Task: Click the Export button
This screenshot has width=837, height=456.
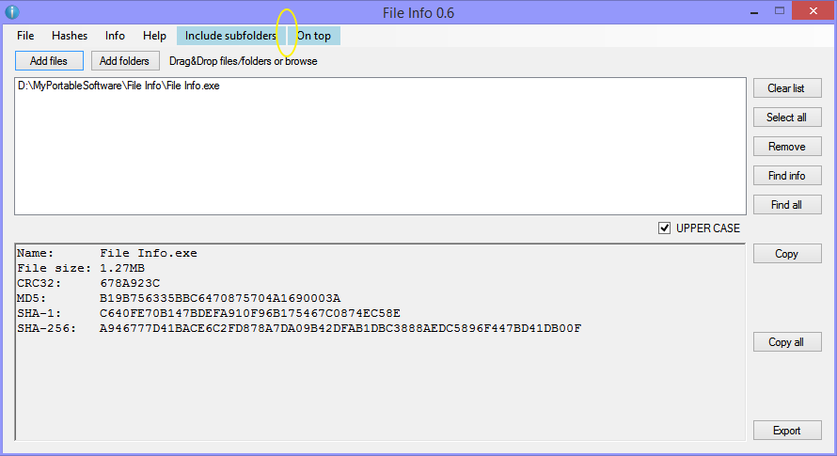Action: (x=787, y=431)
